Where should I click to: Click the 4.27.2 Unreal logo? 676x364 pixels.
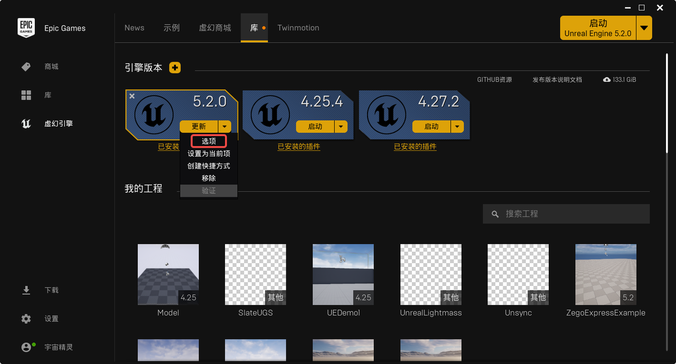[x=387, y=114]
